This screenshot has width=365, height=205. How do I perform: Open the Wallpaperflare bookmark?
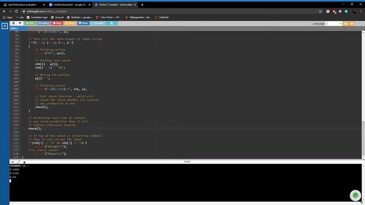(x=138, y=17)
